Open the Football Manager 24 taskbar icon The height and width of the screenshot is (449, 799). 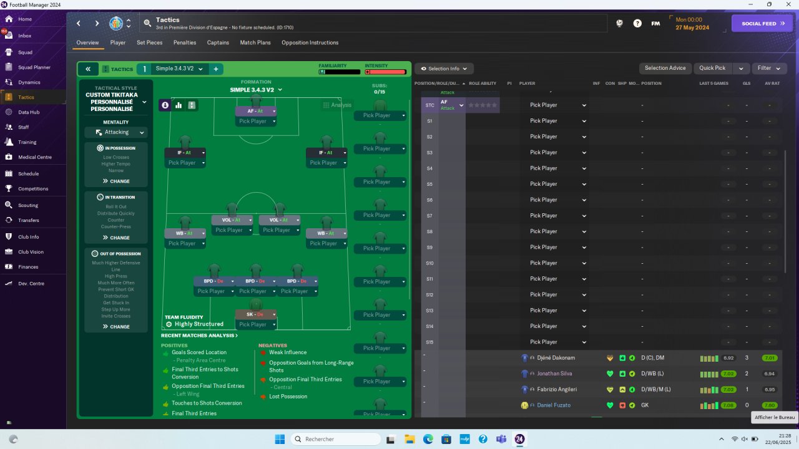(519, 439)
